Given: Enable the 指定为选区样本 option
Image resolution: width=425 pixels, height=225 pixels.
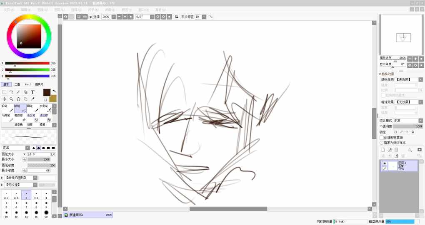Looking at the screenshot, I should (x=382, y=143).
